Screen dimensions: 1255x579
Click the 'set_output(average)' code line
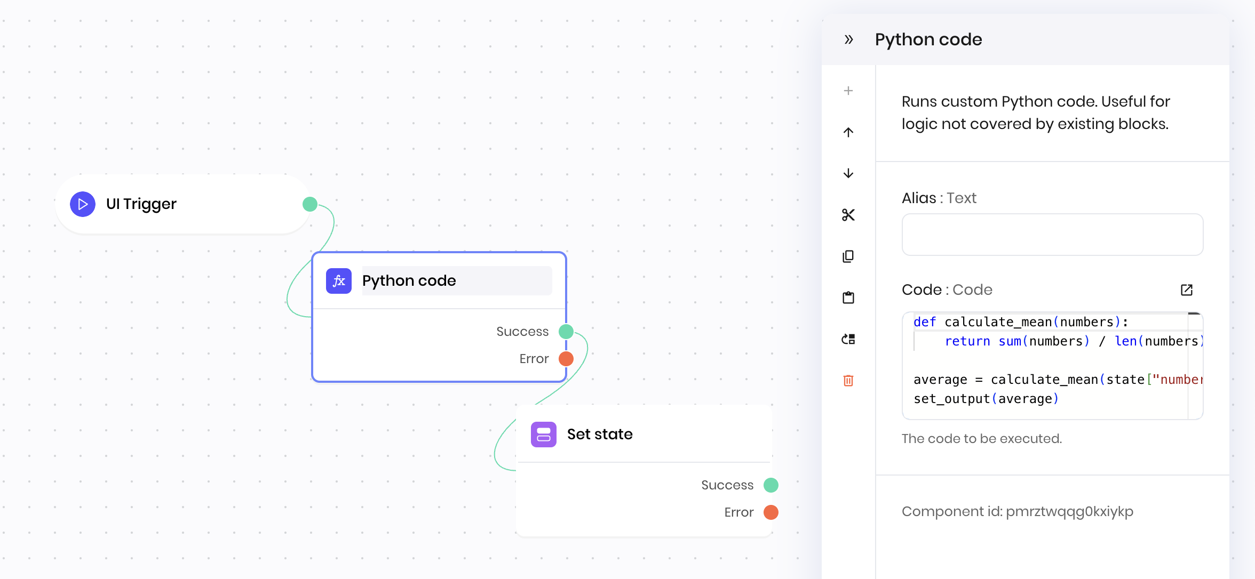986,399
